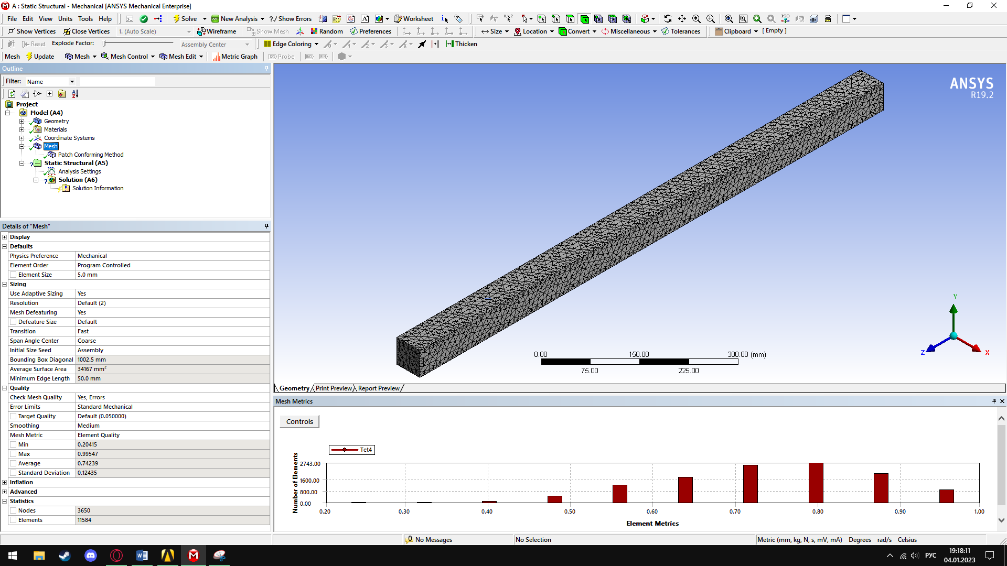Open Word from the Windows taskbar
1007x566 pixels.
click(x=142, y=556)
